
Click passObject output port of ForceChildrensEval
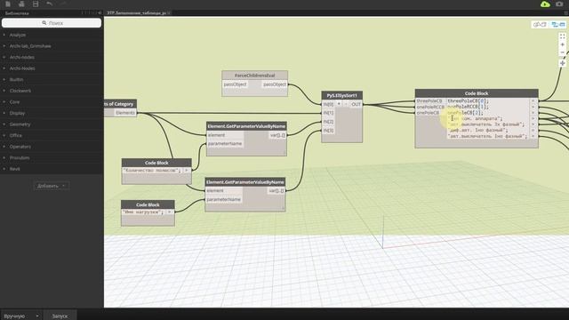pyautogui.click(x=275, y=84)
